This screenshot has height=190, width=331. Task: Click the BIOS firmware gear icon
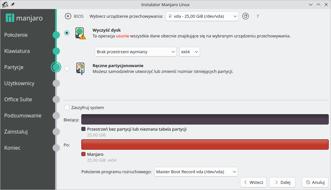[68, 16]
